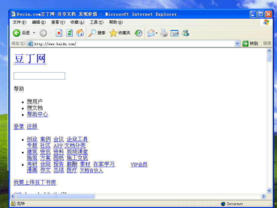Open the Back history dropdown arrow
The height and width of the screenshot is (208, 277).
click(34, 33)
